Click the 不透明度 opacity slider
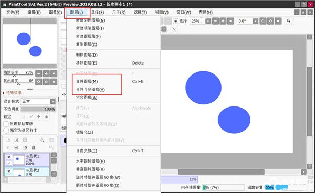This screenshot has width=315, height=193. coord(38,109)
